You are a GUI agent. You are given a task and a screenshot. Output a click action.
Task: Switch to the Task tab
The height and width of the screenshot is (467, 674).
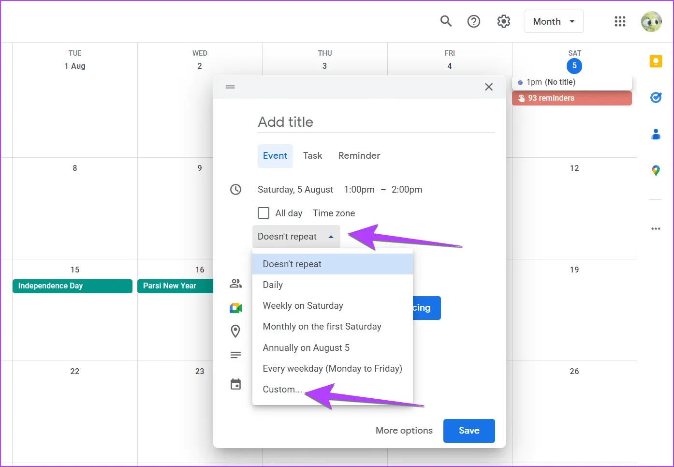coord(312,156)
